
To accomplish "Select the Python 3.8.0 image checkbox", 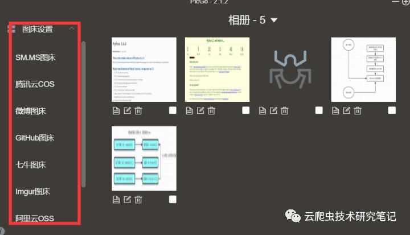I will pyautogui.click(x=173, y=110).
